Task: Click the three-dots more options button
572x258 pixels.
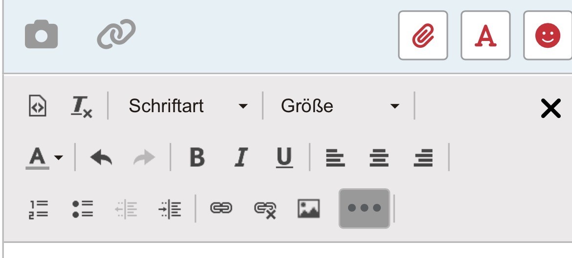Action: point(364,209)
